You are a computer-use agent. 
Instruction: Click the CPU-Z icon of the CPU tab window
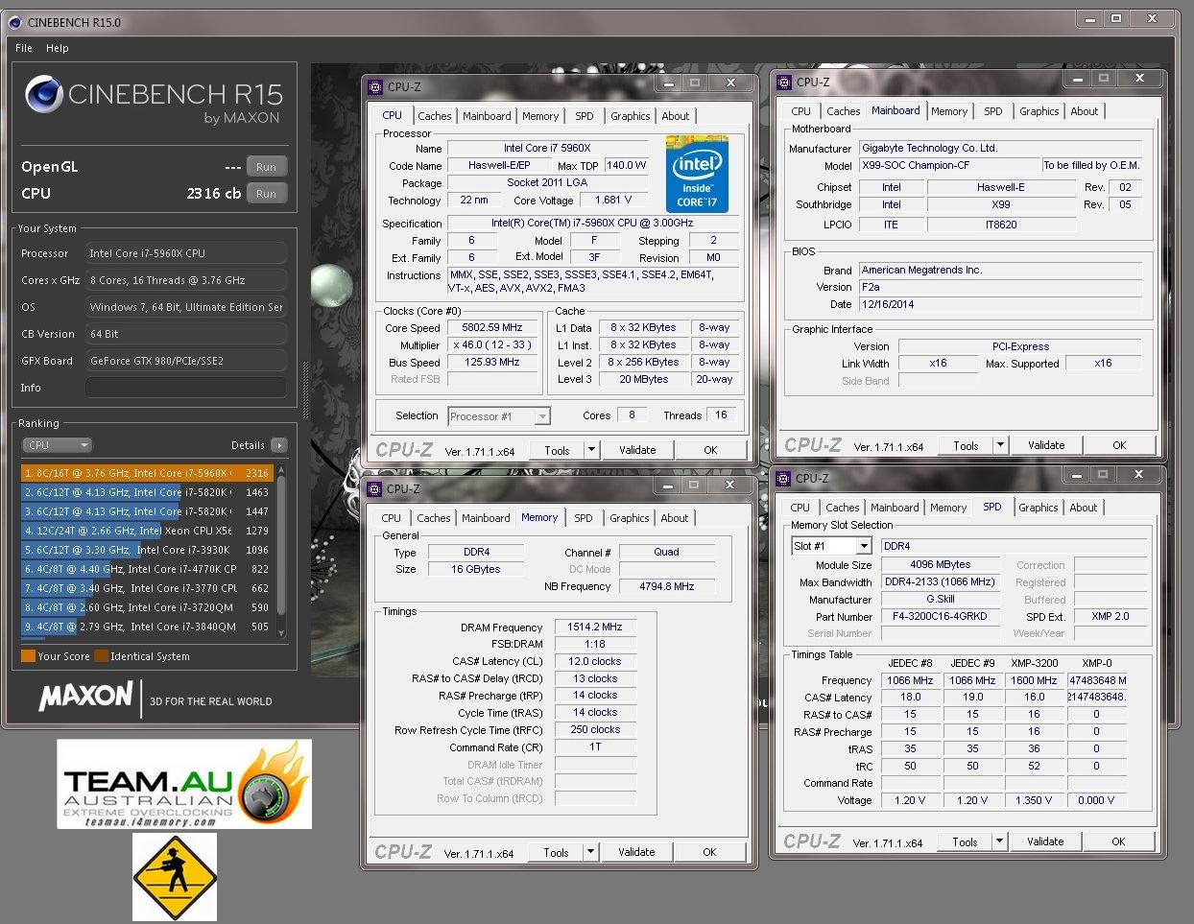pos(375,86)
